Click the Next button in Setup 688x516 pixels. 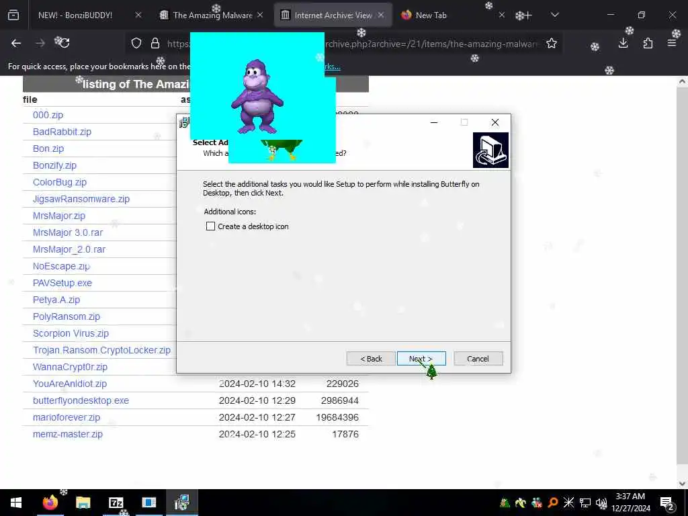pos(421,359)
